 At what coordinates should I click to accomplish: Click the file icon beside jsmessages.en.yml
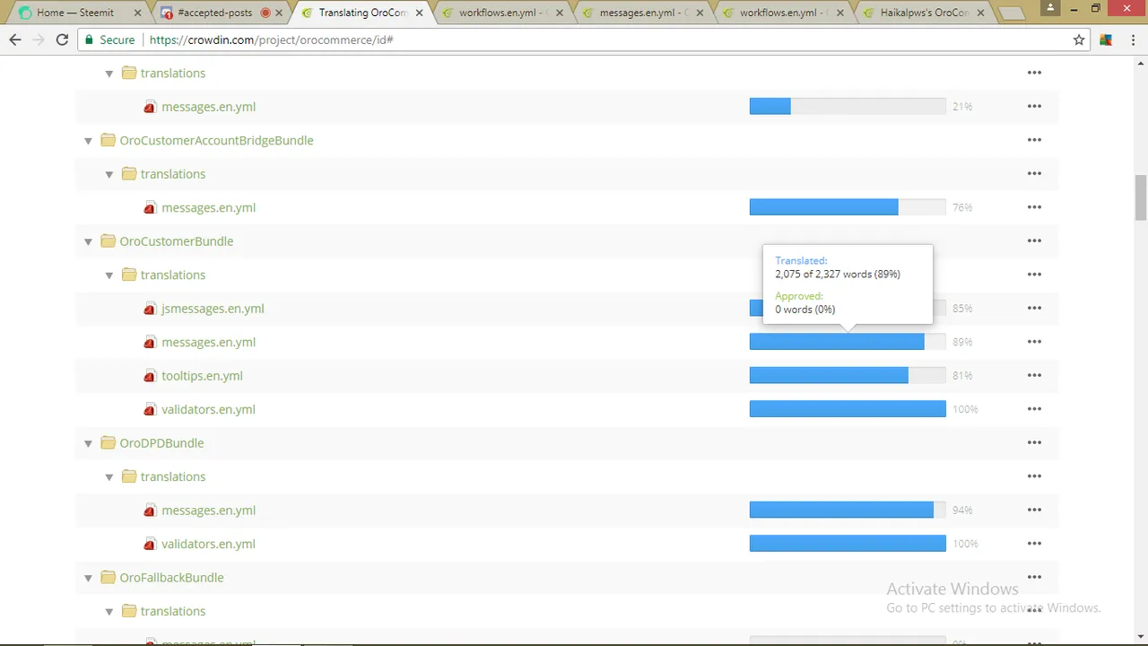tap(150, 309)
